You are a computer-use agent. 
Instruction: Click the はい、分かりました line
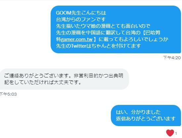[138, 112]
